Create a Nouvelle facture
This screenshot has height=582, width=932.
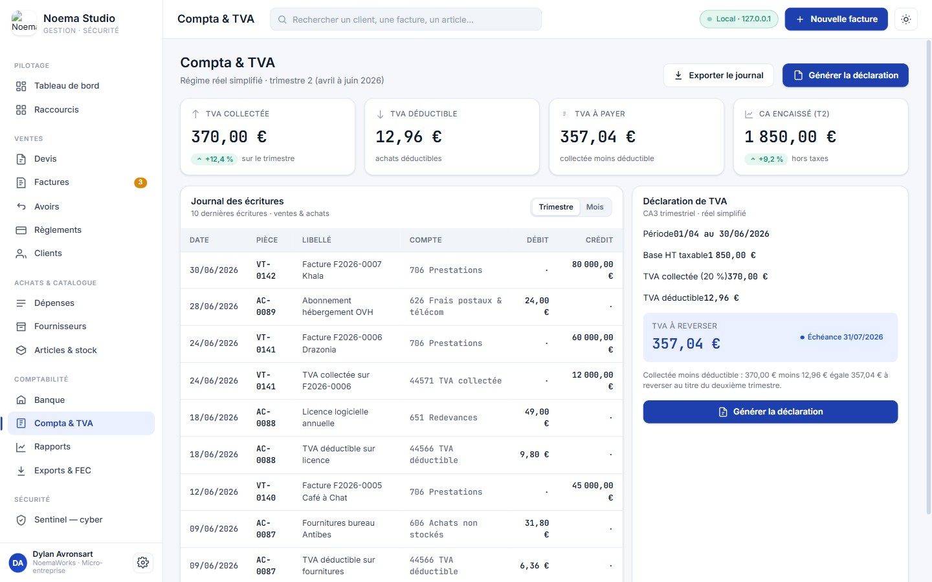coord(837,19)
